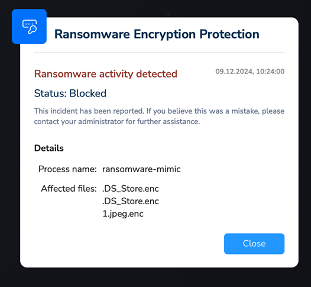Click the Ransomware Encryption Protection title
Viewport: 311px width, 287px height.
tap(157, 34)
